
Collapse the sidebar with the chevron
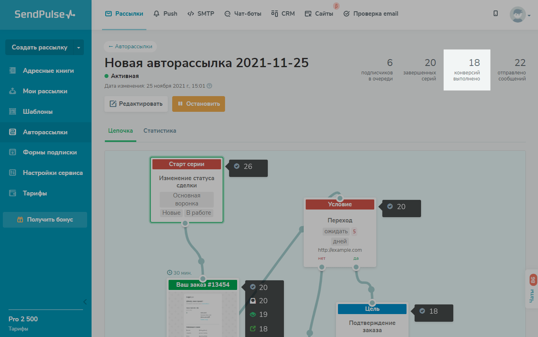85,302
